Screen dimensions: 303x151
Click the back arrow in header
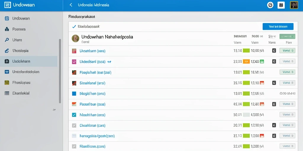click(71, 5)
